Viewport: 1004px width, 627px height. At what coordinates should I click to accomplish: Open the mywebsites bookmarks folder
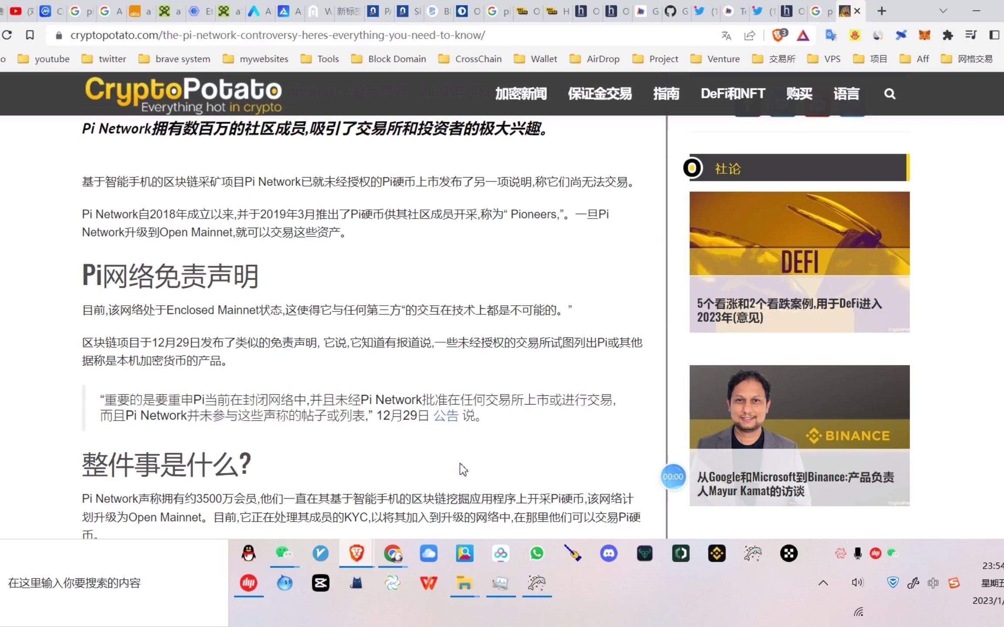255,59
